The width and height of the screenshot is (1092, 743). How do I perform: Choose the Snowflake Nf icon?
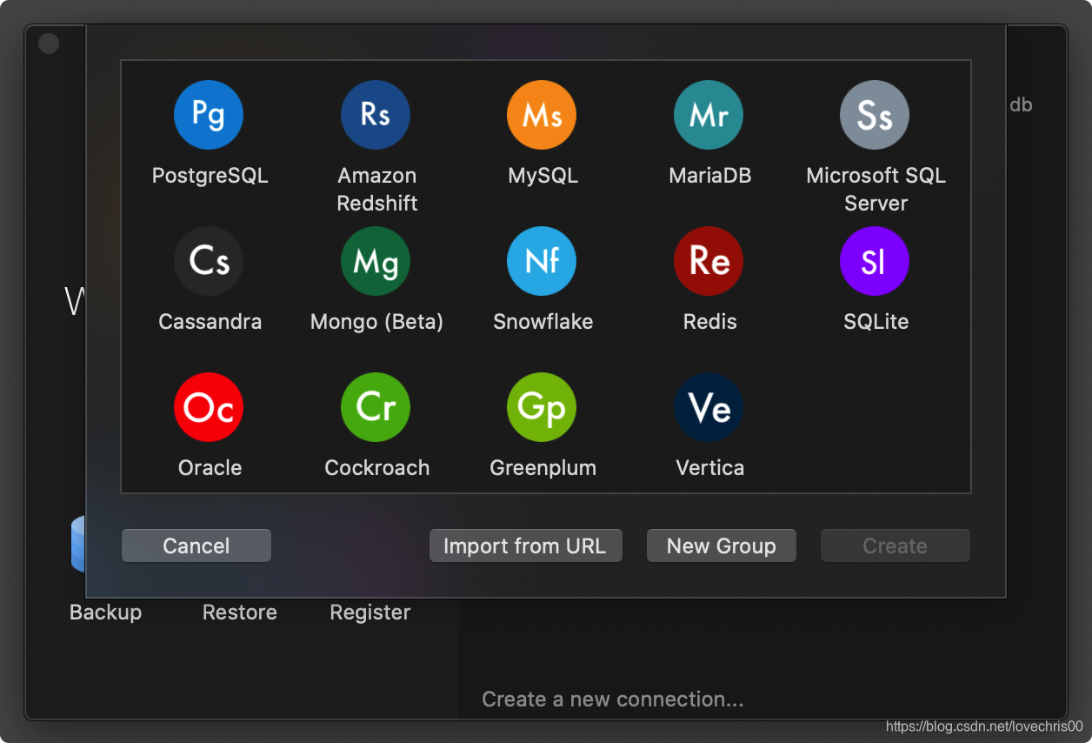click(542, 261)
